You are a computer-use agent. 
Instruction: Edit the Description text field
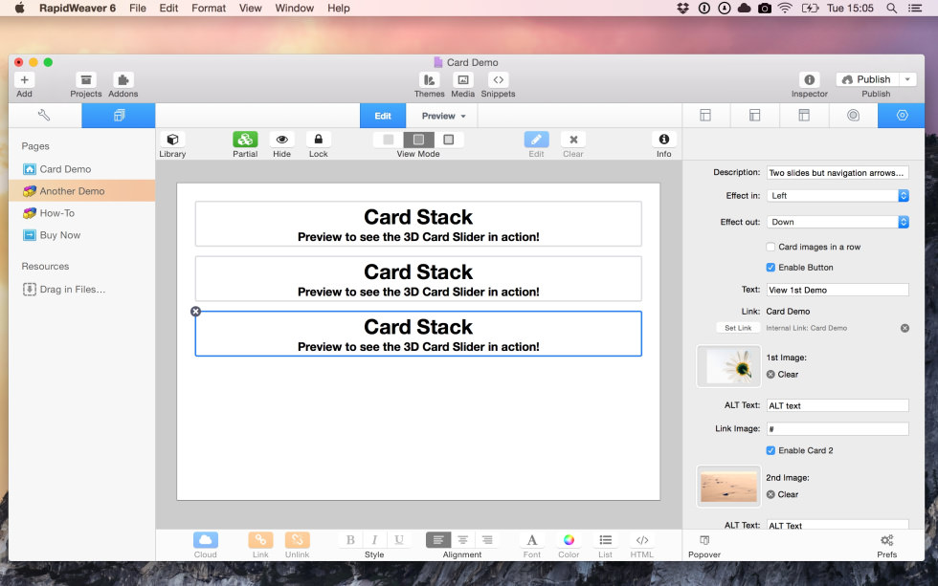(837, 173)
